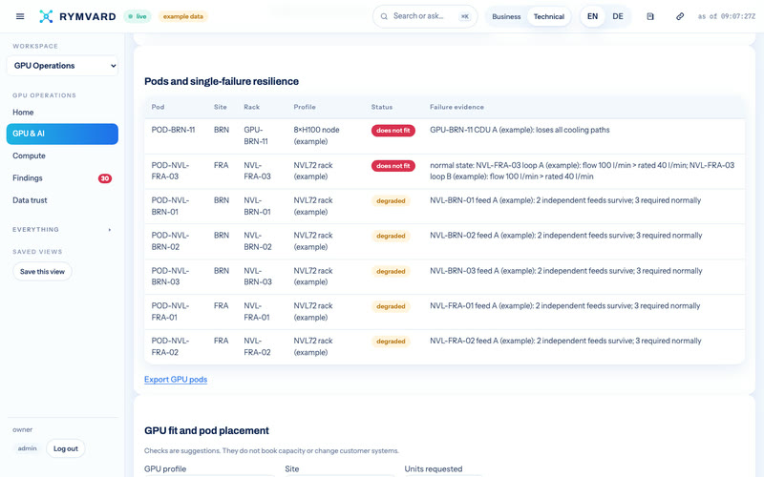The image size is (764, 477).
Task: Click the Rack column header
Action: tap(252, 107)
